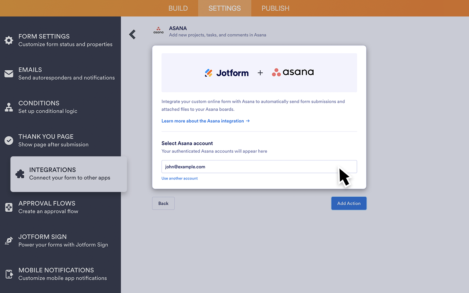
Task: Select the Conditions logic icon
Action: tap(9, 107)
